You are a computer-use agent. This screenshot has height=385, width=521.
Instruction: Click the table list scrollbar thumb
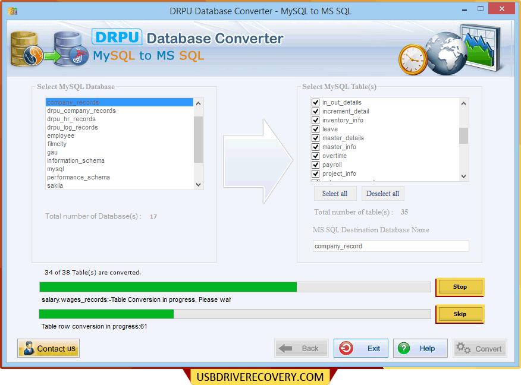pos(463,135)
